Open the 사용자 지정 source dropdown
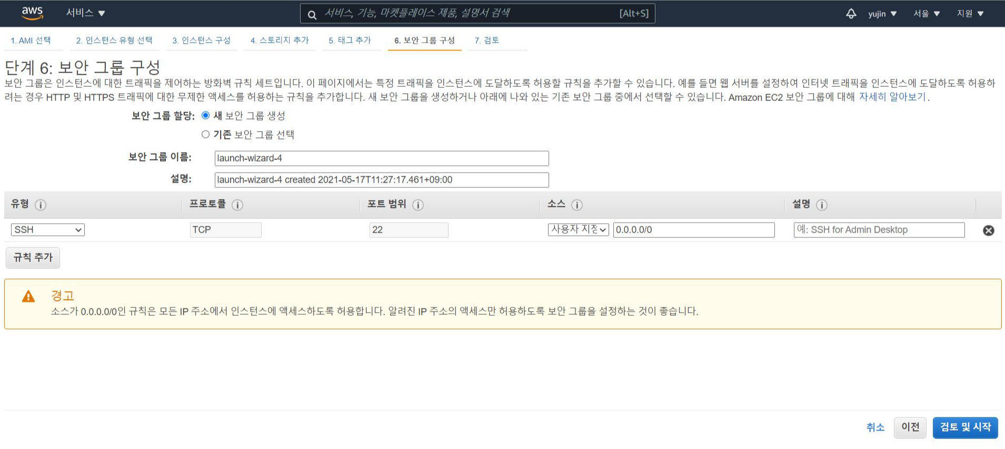The width and height of the screenshot is (1005, 449). point(579,230)
